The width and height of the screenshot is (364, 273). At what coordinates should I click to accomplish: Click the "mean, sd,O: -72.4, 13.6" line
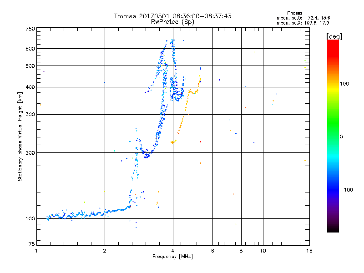303,18
